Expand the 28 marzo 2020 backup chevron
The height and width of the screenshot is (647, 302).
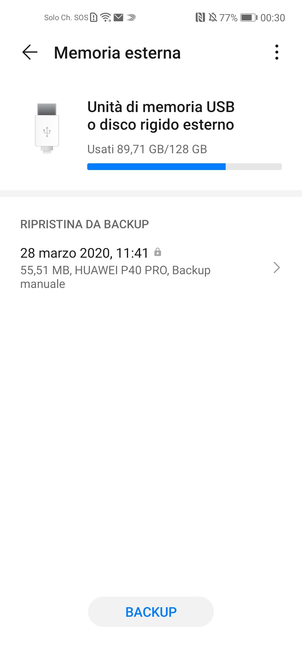[x=277, y=267]
